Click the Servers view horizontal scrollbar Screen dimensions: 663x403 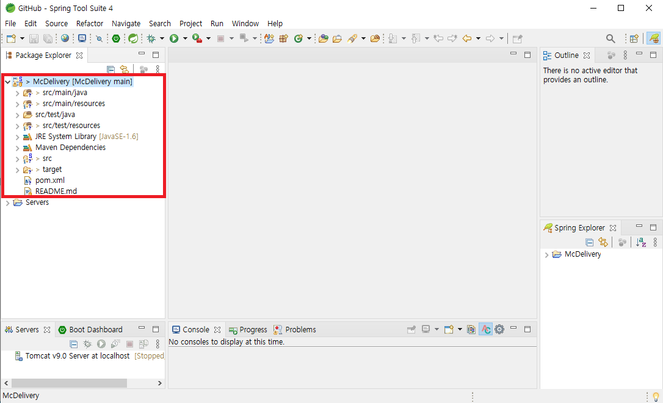coord(70,383)
